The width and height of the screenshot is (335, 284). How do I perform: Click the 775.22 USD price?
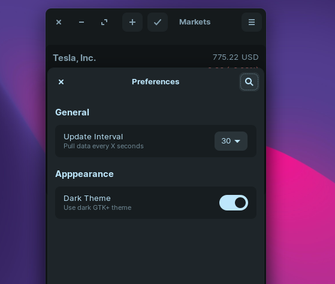(x=236, y=57)
